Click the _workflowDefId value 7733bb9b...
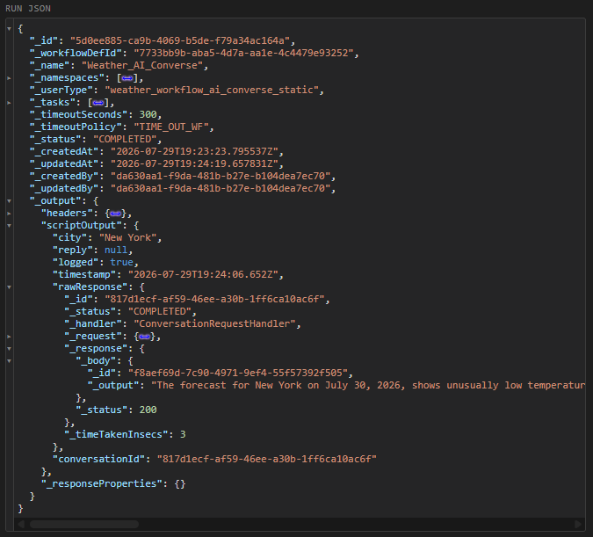The image size is (593, 537). (243, 53)
